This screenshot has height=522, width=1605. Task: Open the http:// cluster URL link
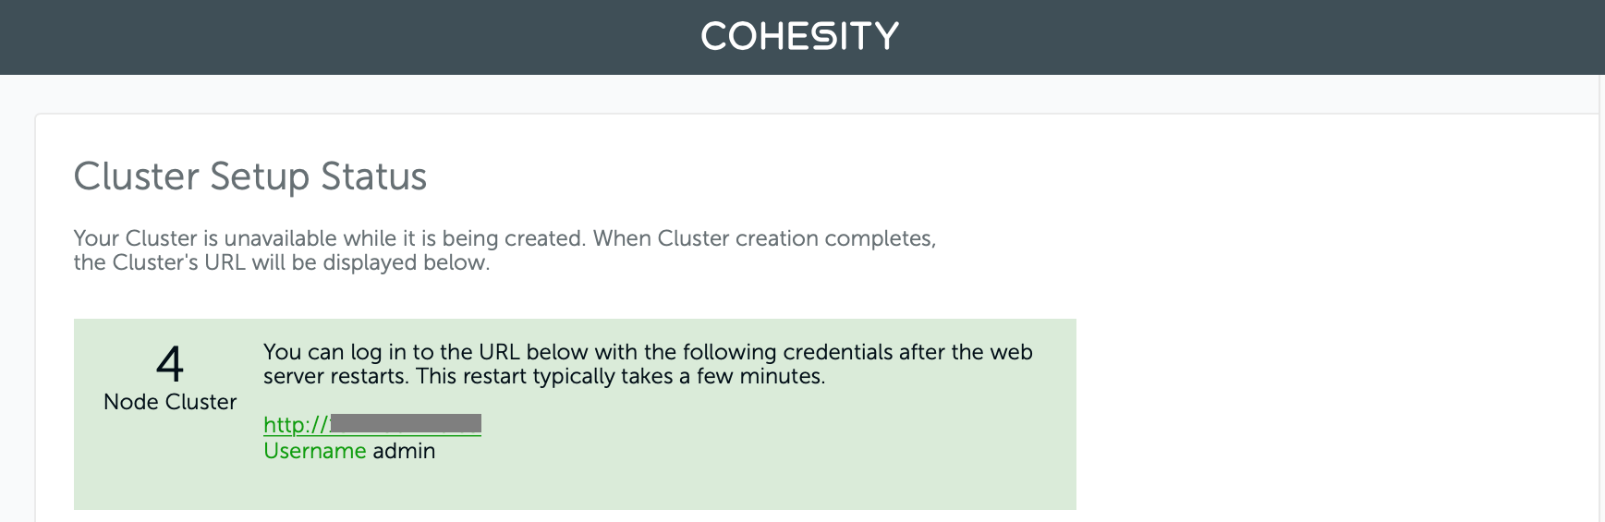tap(371, 425)
